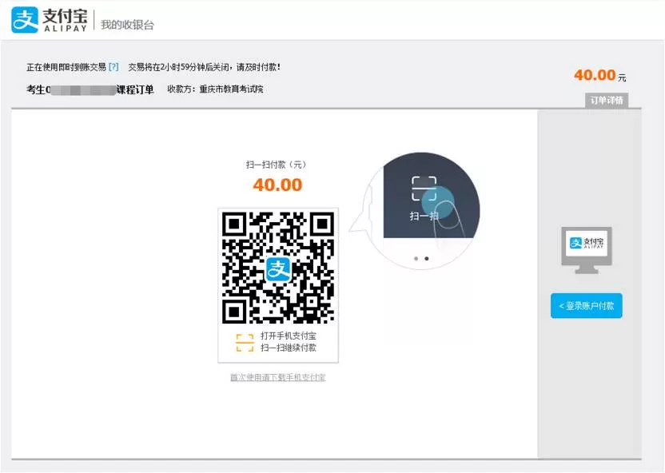Click the orange 40.00 amount above QR code

click(277, 185)
